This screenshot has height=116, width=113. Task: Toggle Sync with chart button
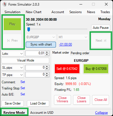click(x=41, y=44)
